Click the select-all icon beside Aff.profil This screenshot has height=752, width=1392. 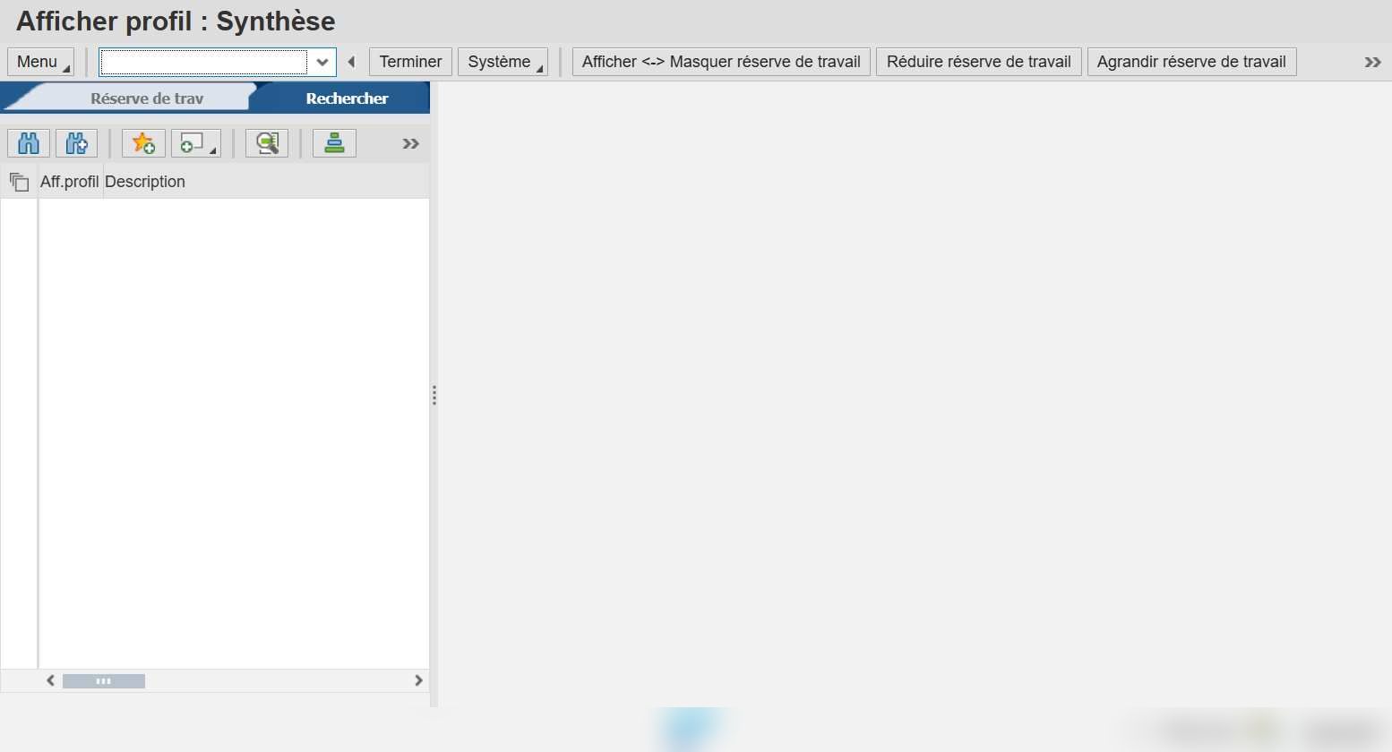(x=19, y=182)
